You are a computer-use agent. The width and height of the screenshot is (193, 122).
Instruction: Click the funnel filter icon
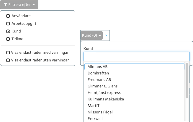pos(5,5)
